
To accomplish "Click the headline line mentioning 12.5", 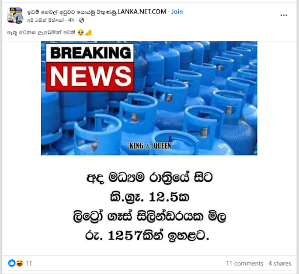I will (149, 197).
